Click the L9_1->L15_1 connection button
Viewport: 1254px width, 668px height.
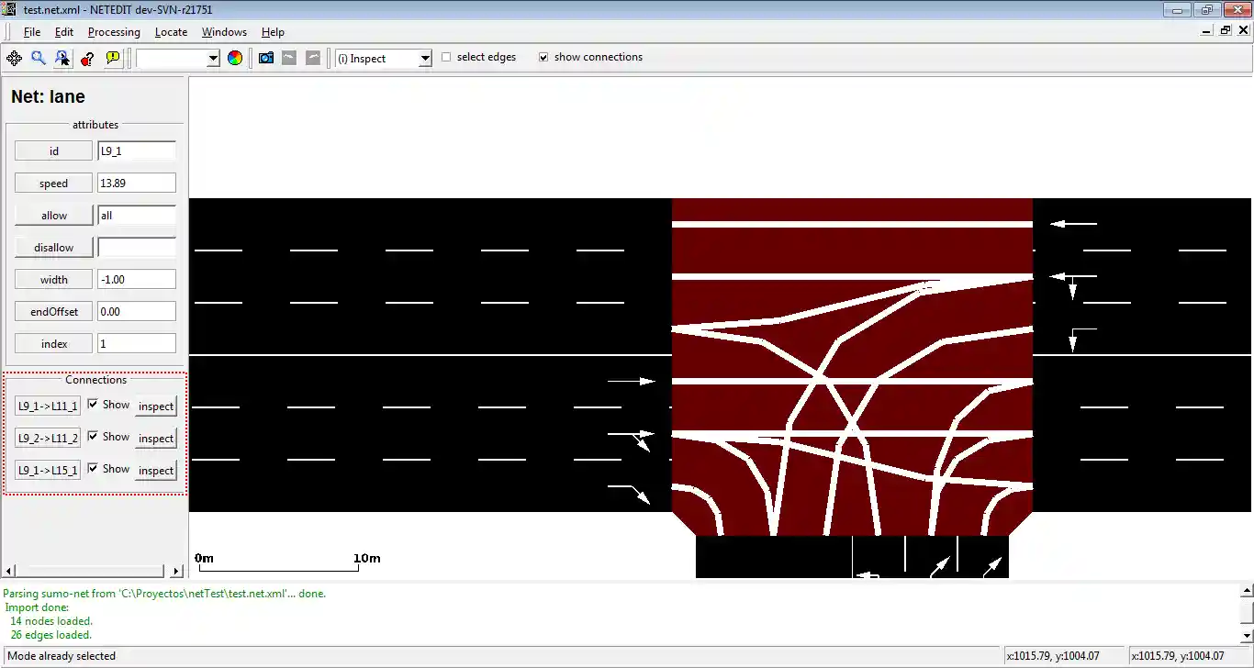pyautogui.click(x=49, y=470)
